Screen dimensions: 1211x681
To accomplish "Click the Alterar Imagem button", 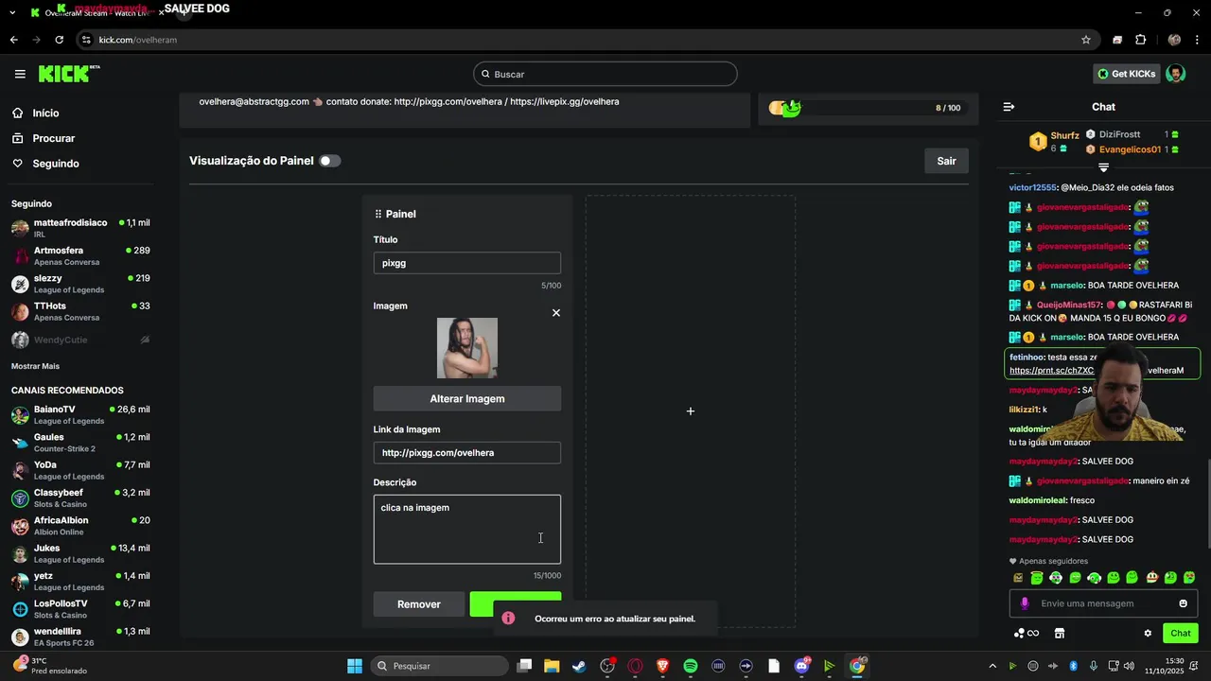I will (467, 398).
